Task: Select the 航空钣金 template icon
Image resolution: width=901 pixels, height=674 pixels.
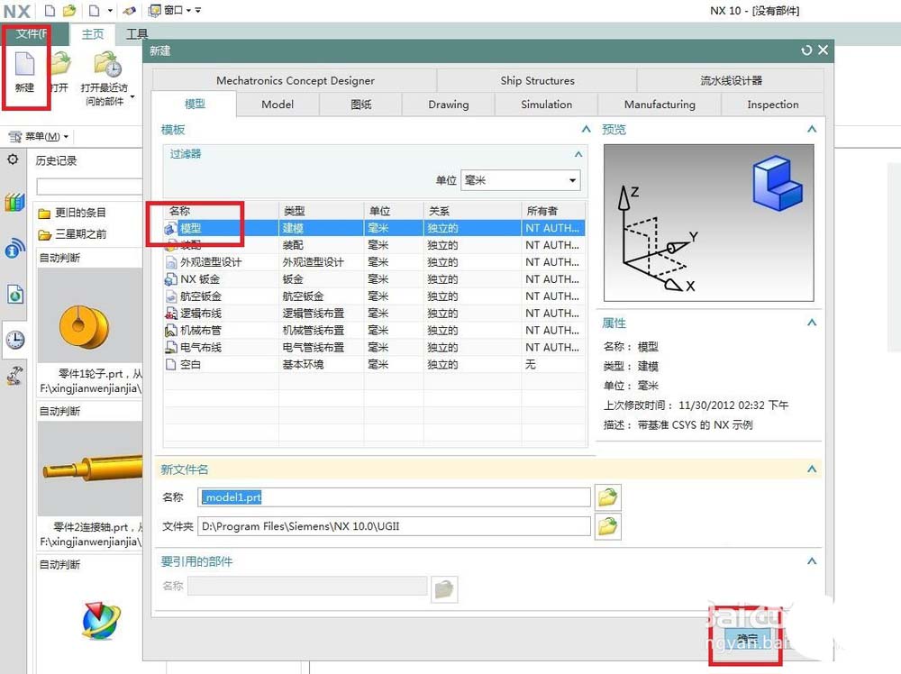Action: (x=170, y=296)
